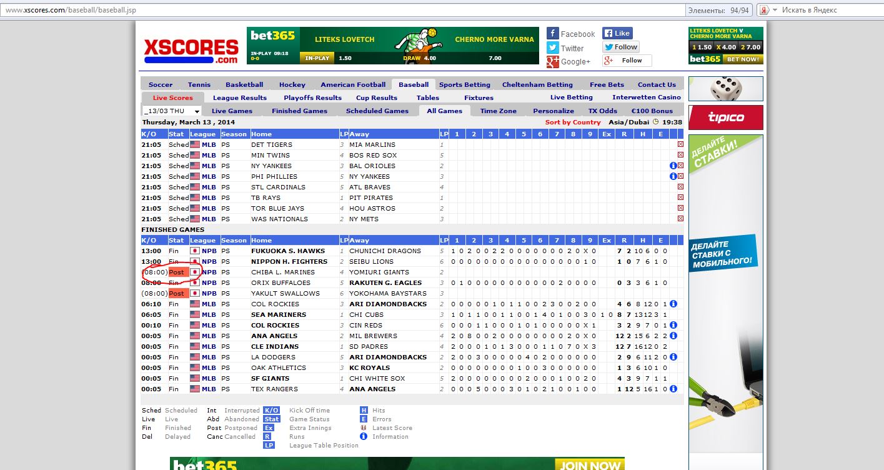
Task: Select the Baseball tab
Action: click(x=414, y=84)
